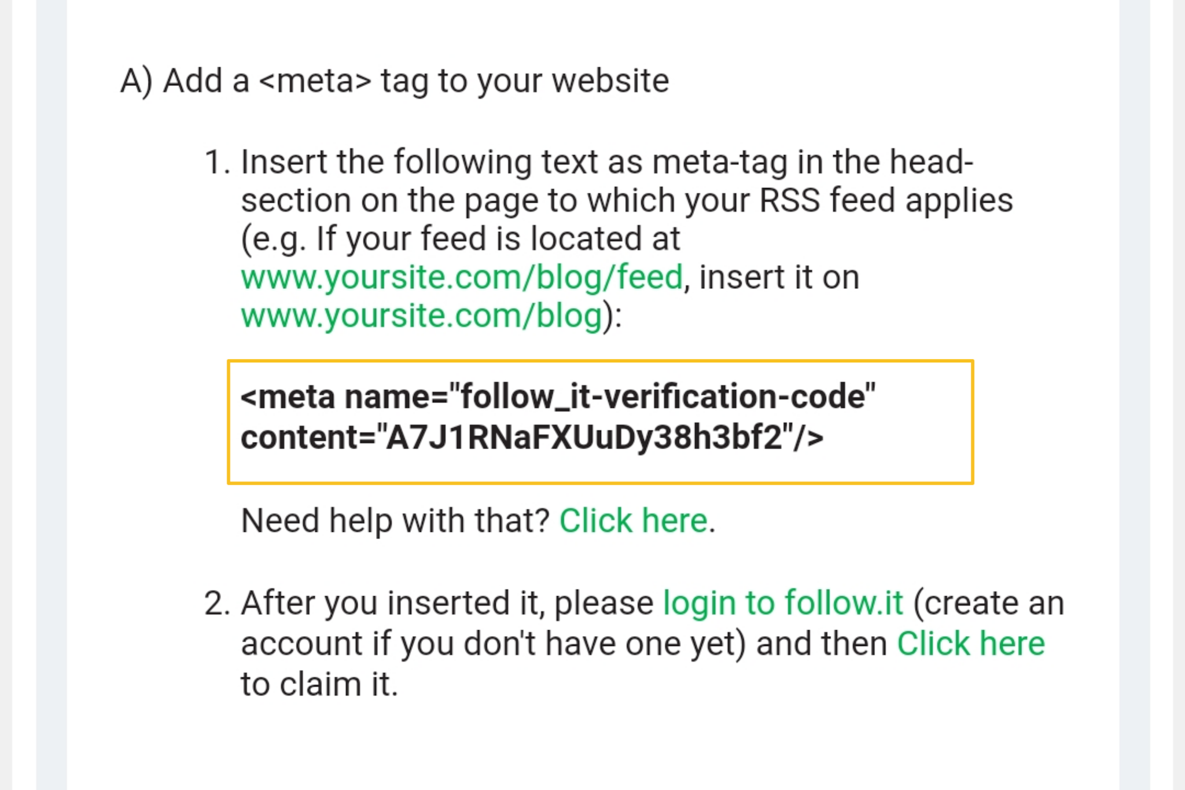Click the 'Need help with that?' text
The image size is (1185, 790).
[x=395, y=520]
